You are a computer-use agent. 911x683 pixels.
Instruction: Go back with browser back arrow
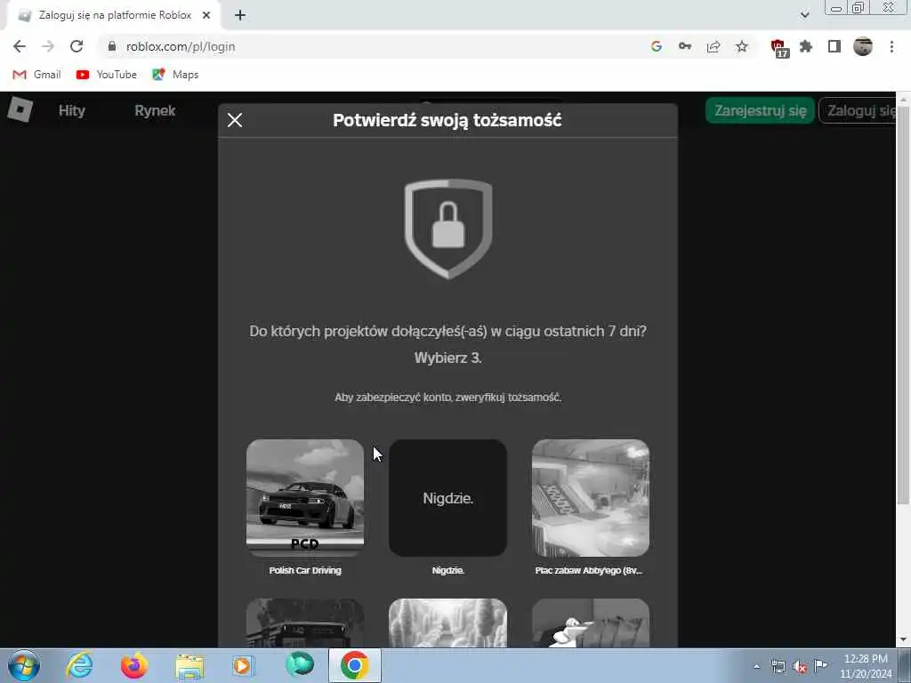(x=20, y=46)
